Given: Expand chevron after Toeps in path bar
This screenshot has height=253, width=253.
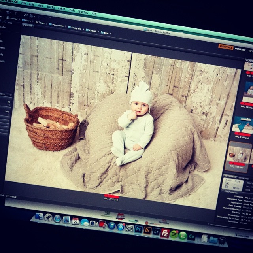Looking at the screenshot, I should [47, 24].
